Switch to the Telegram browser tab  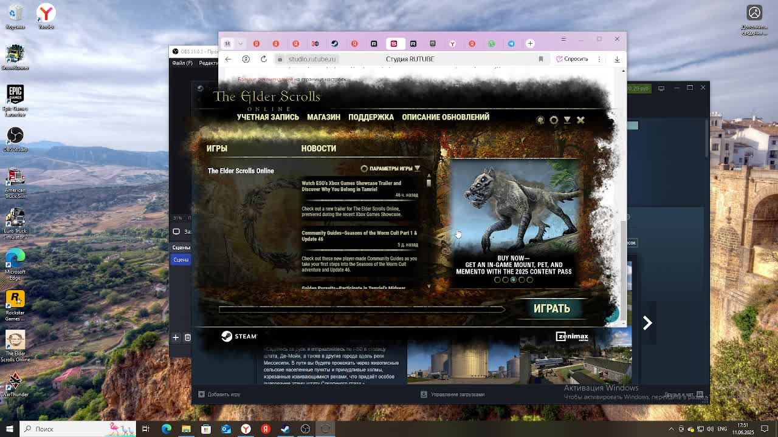click(511, 44)
